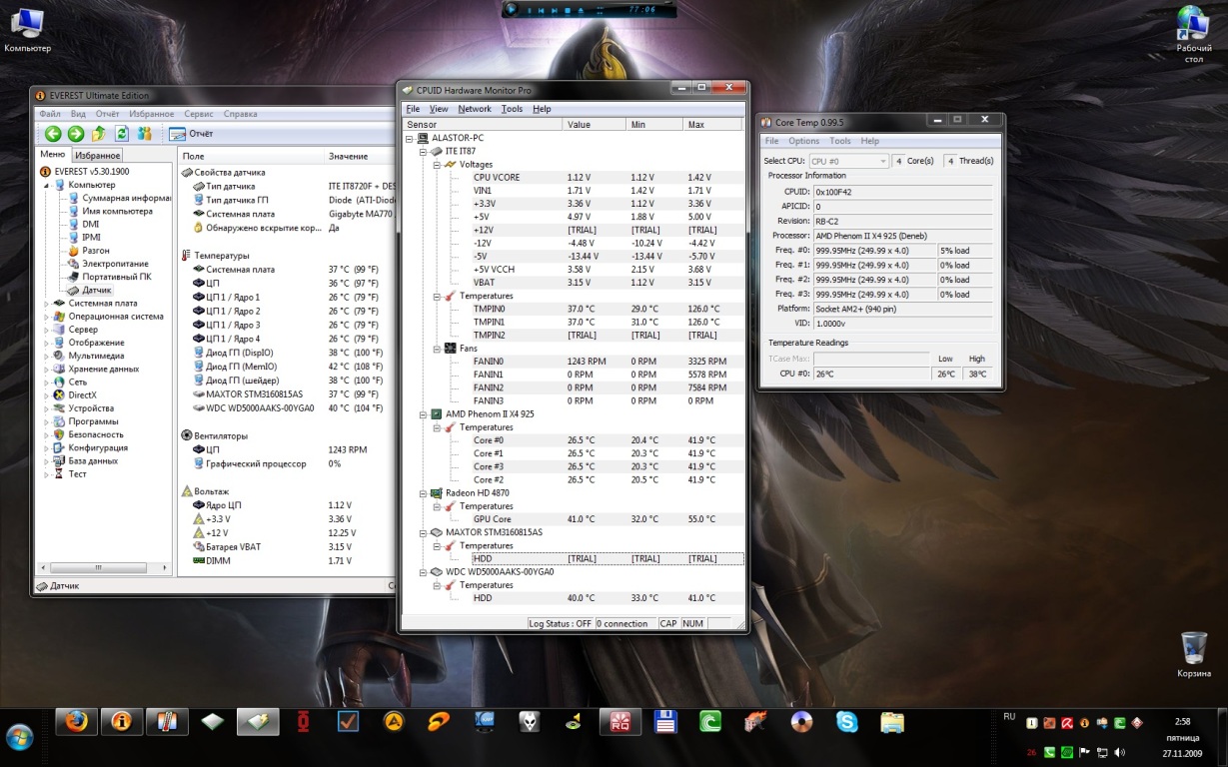
Task: Open the Сервис menu in EVEREST
Action: 199,114
